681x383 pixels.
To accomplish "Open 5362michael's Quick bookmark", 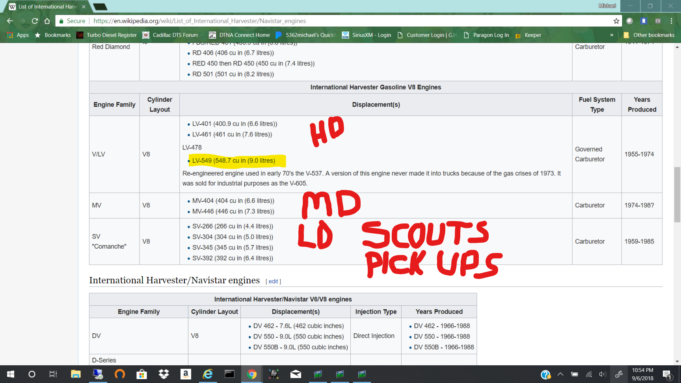I will pyautogui.click(x=305, y=35).
